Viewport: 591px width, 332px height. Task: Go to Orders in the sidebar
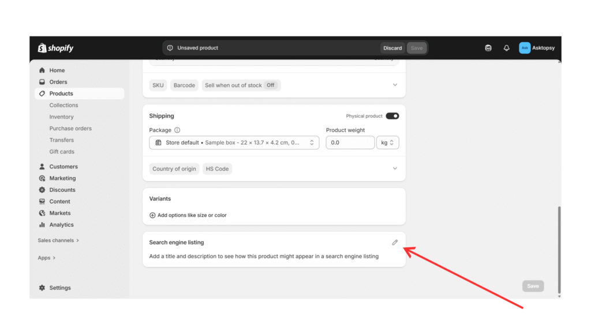(x=58, y=82)
